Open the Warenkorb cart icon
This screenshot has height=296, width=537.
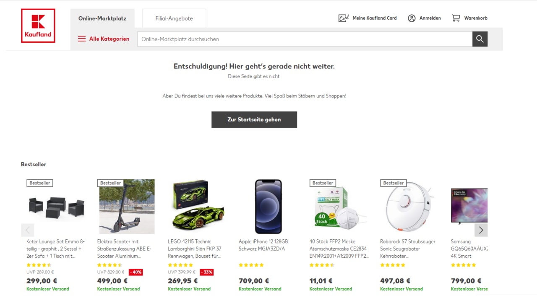click(x=456, y=18)
